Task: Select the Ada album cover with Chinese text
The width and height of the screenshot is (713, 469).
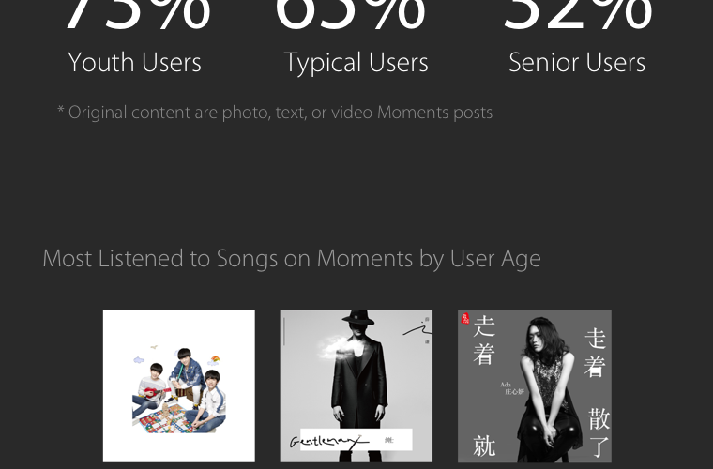Action: click(534, 386)
